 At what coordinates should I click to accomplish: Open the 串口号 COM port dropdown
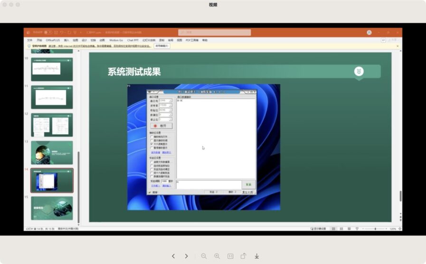[x=170, y=100]
